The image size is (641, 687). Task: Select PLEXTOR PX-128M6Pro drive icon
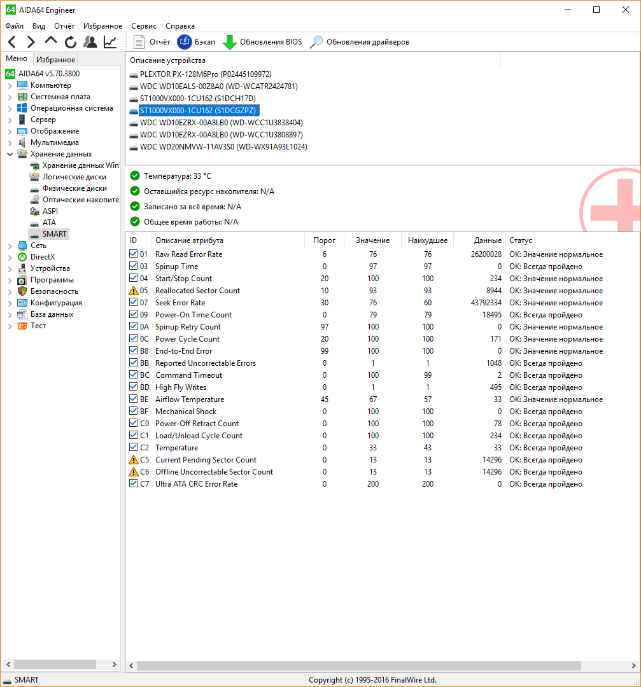(134, 75)
